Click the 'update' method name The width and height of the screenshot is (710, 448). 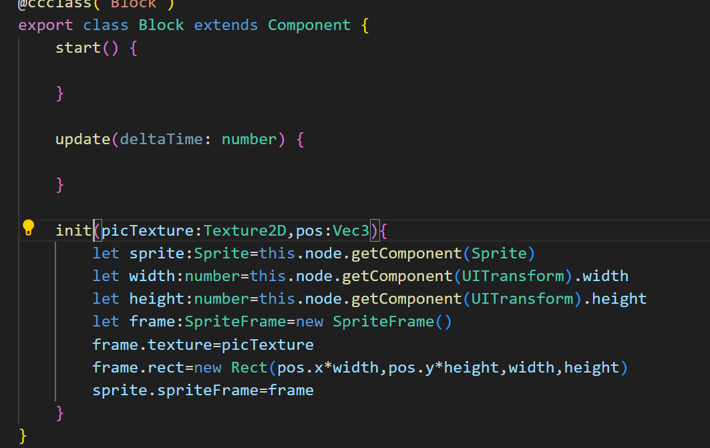pyautogui.click(x=83, y=139)
